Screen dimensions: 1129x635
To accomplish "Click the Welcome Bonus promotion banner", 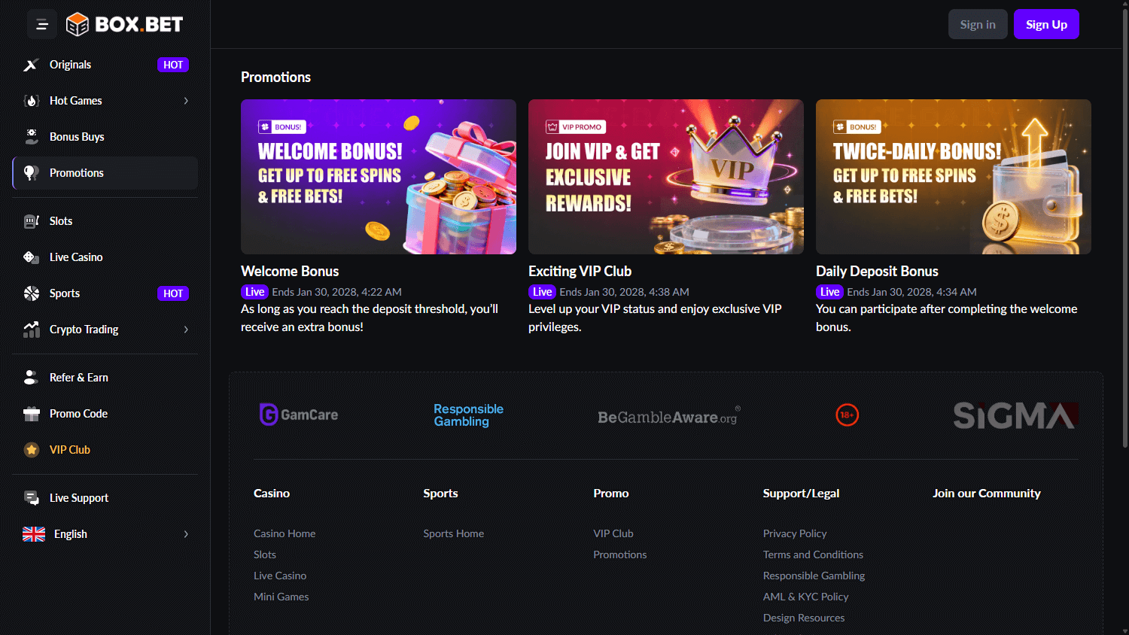I will [378, 176].
